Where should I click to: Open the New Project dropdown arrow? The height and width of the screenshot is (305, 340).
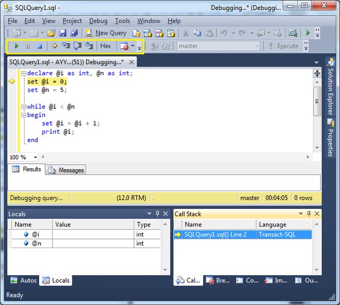(25, 33)
